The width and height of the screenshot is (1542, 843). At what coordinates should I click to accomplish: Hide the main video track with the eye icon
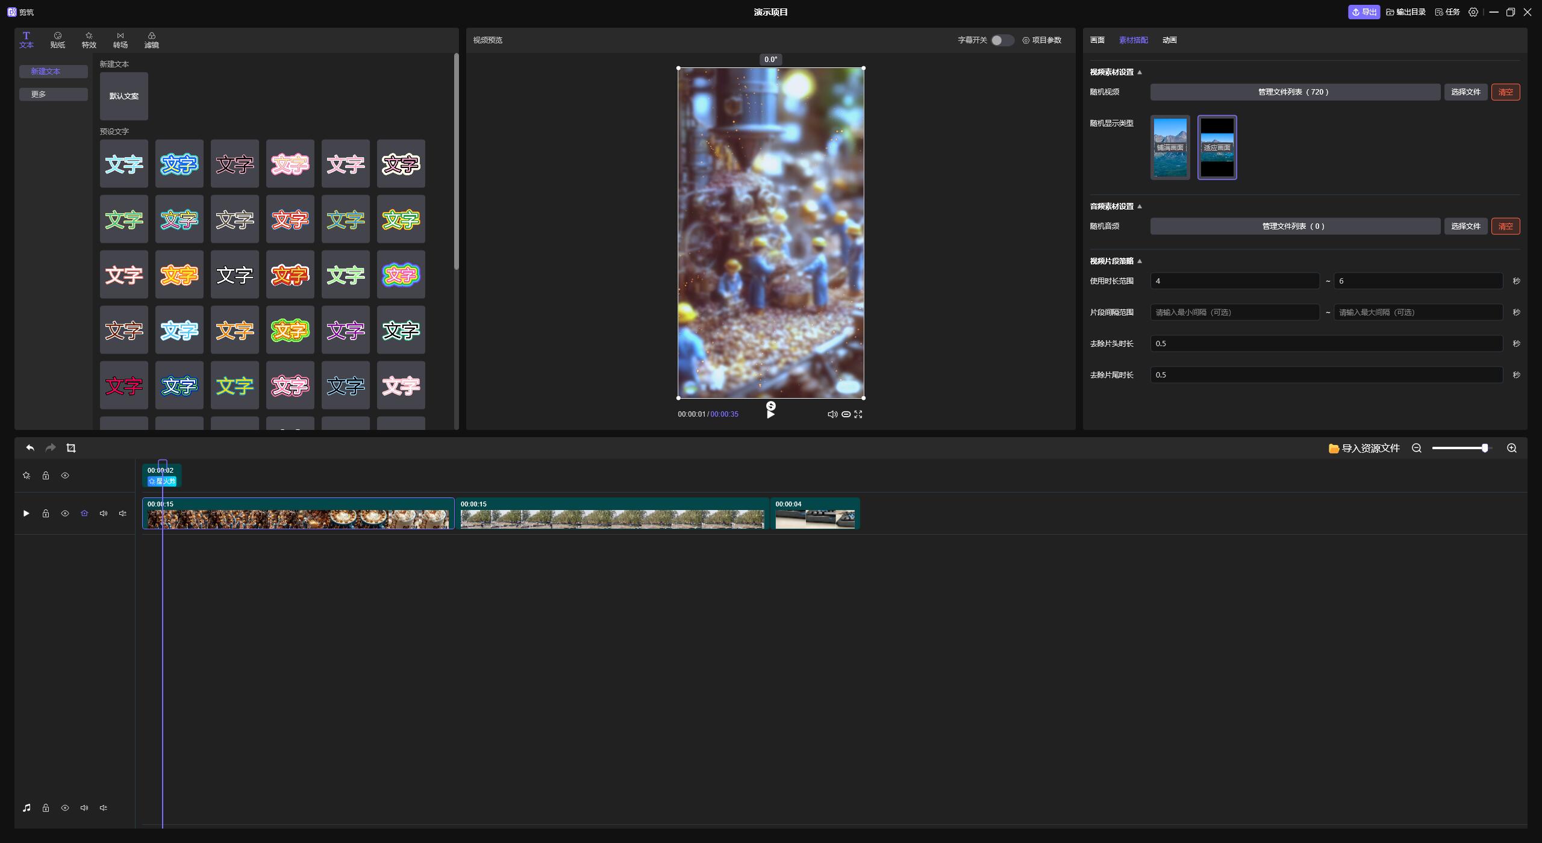pos(65,514)
